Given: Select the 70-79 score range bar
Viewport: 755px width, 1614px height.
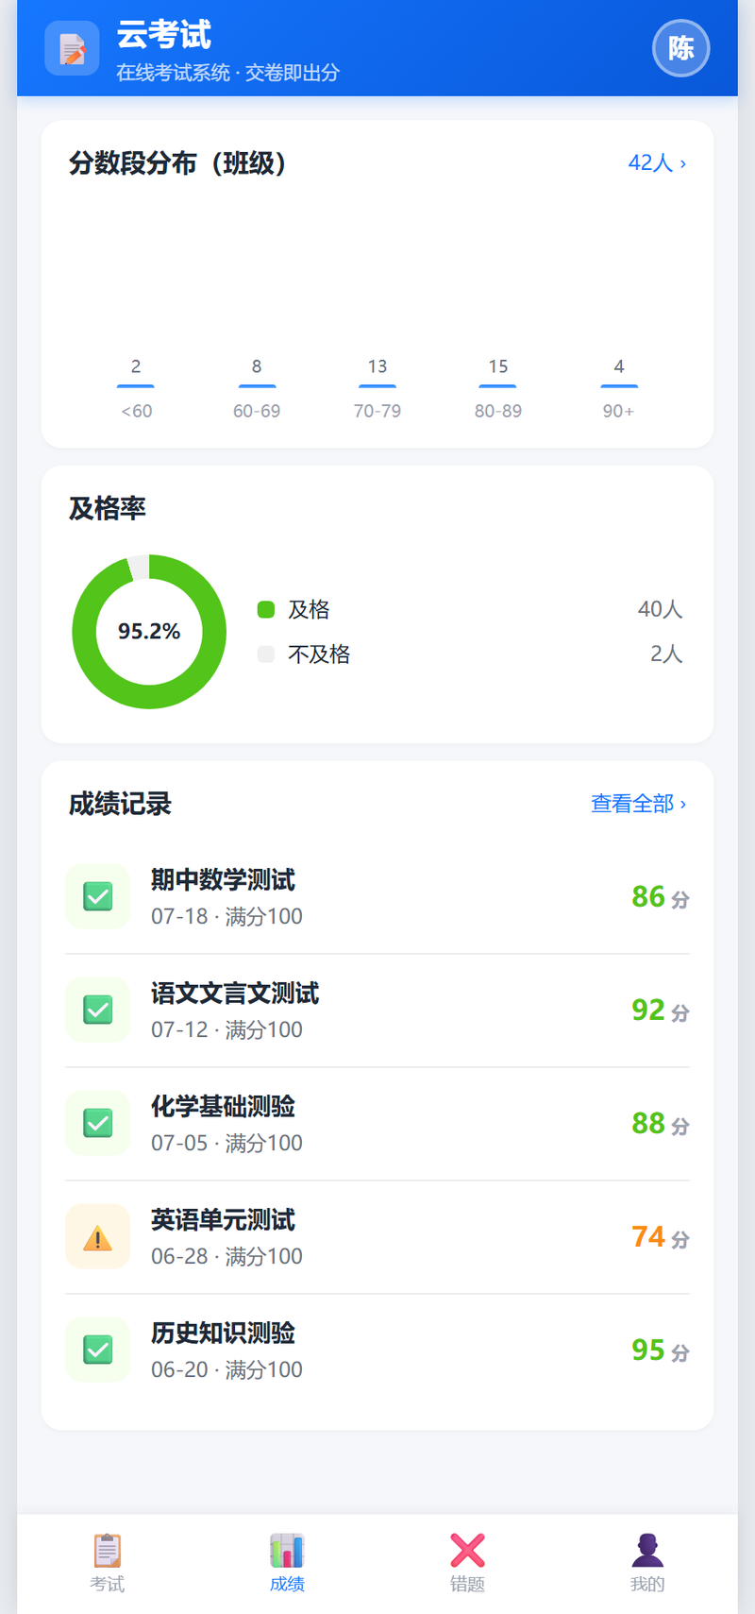Looking at the screenshot, I should (x=377, y=386).
